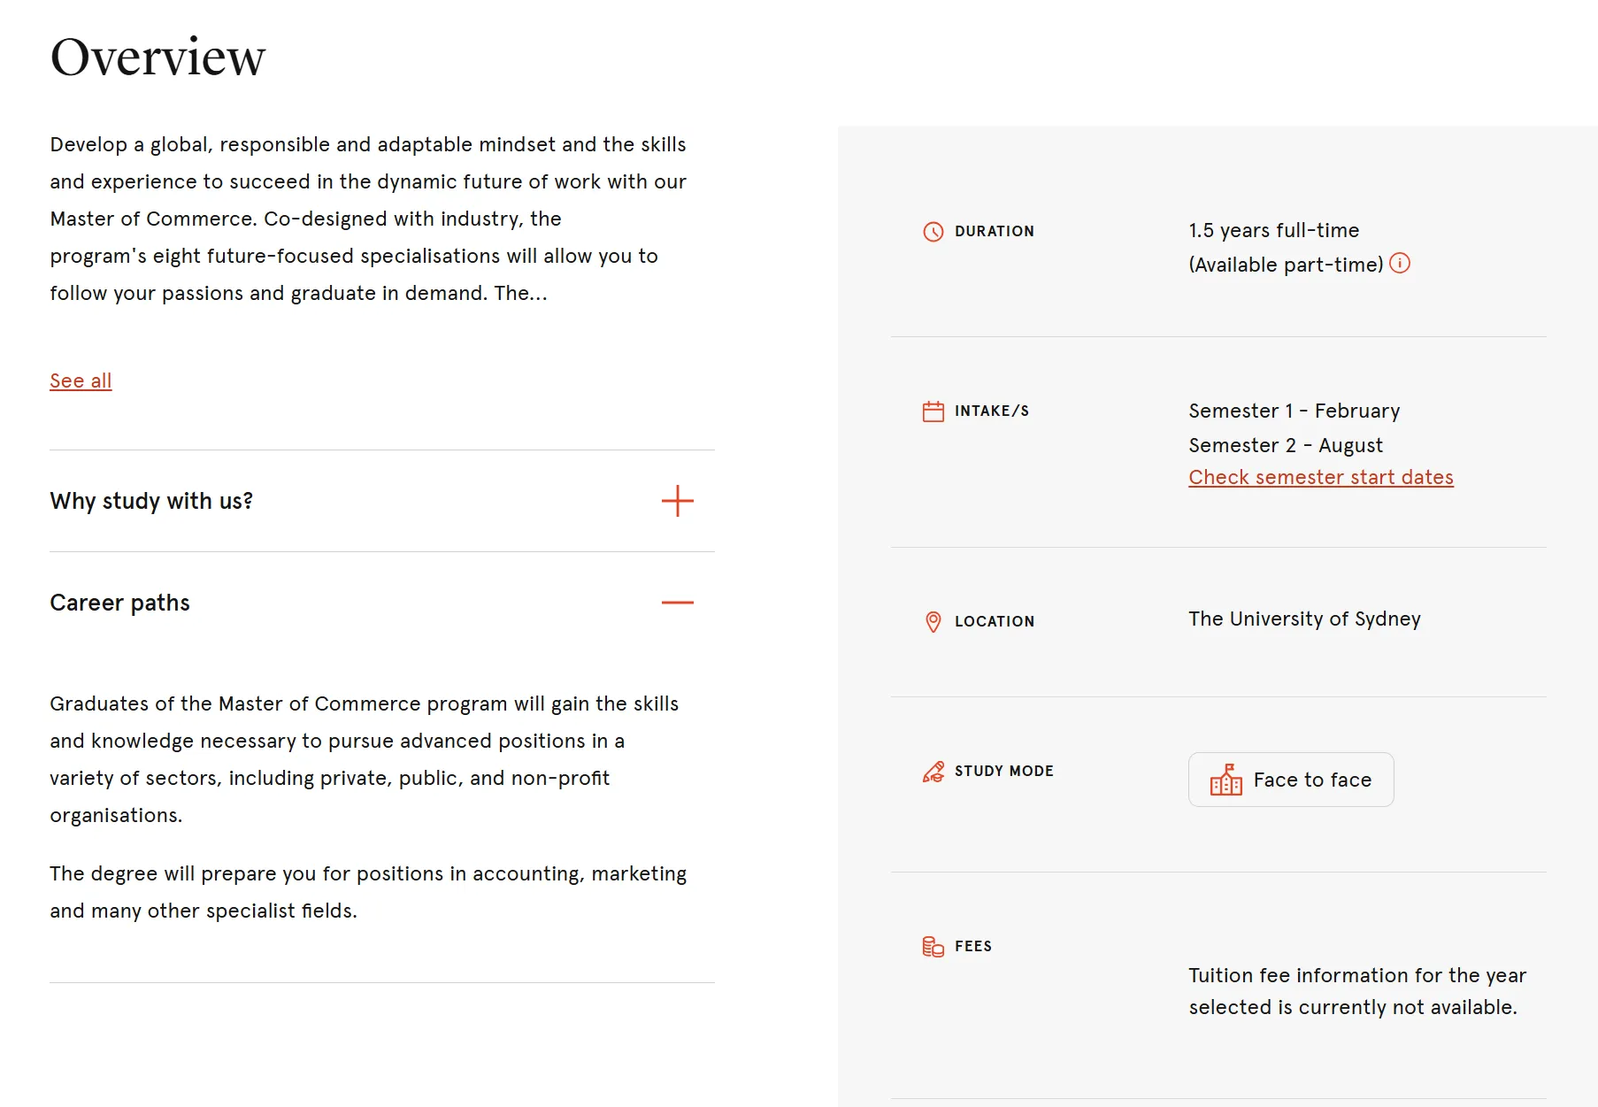Follow the "Check semester start dates" link
This screenshot has width=1598, height=1107.
1320,477
